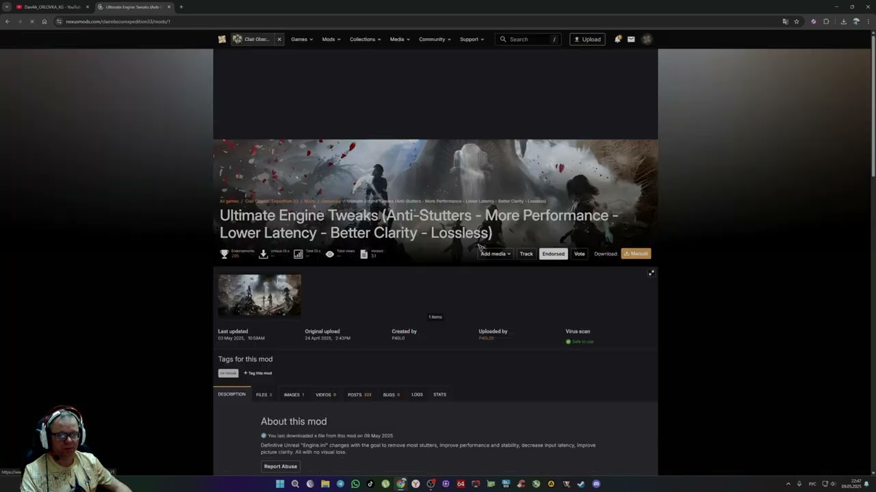The image size is (876, 492).
Task: Click the ini tweak tag
Action: (x=228, y=373)
